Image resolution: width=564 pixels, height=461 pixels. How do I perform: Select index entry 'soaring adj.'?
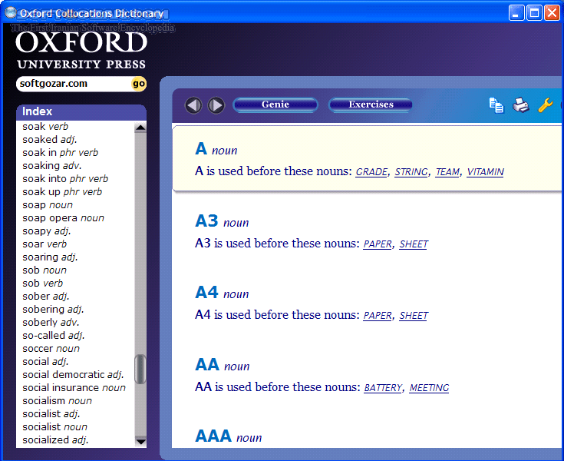pyautogui.click(x=50, y=257)
